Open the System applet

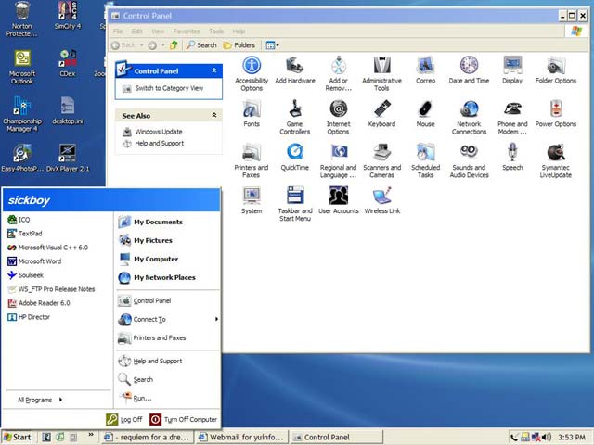[252, 200]
